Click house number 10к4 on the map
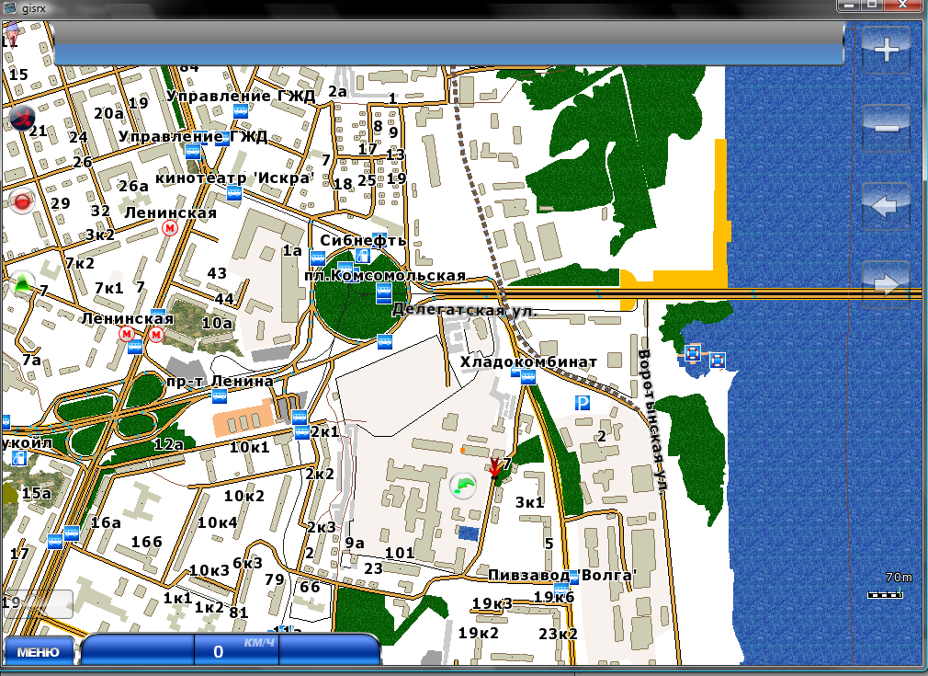 coord(217,522)
